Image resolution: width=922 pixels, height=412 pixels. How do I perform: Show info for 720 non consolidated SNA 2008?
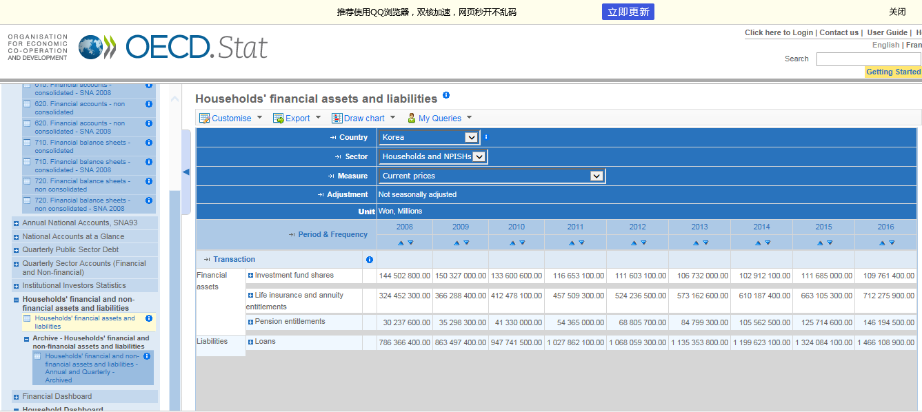tap(149, 200)
